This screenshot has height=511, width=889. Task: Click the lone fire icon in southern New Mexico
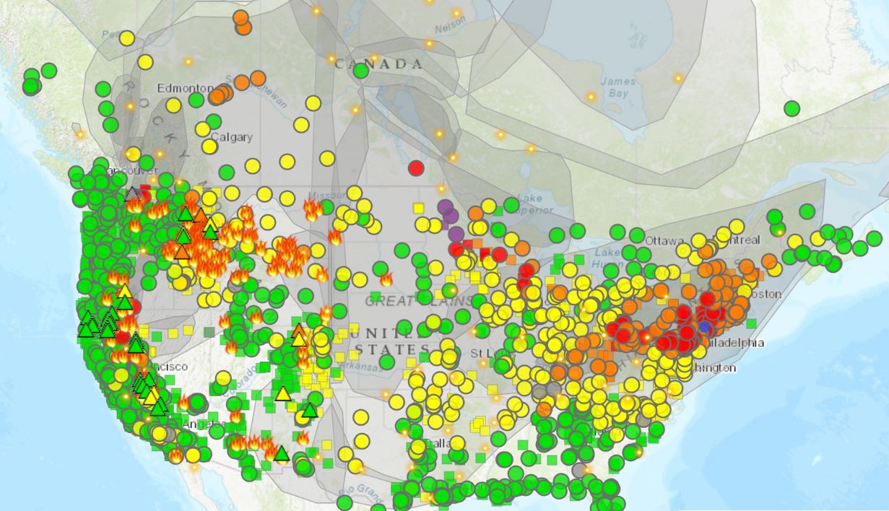(303, 438)
